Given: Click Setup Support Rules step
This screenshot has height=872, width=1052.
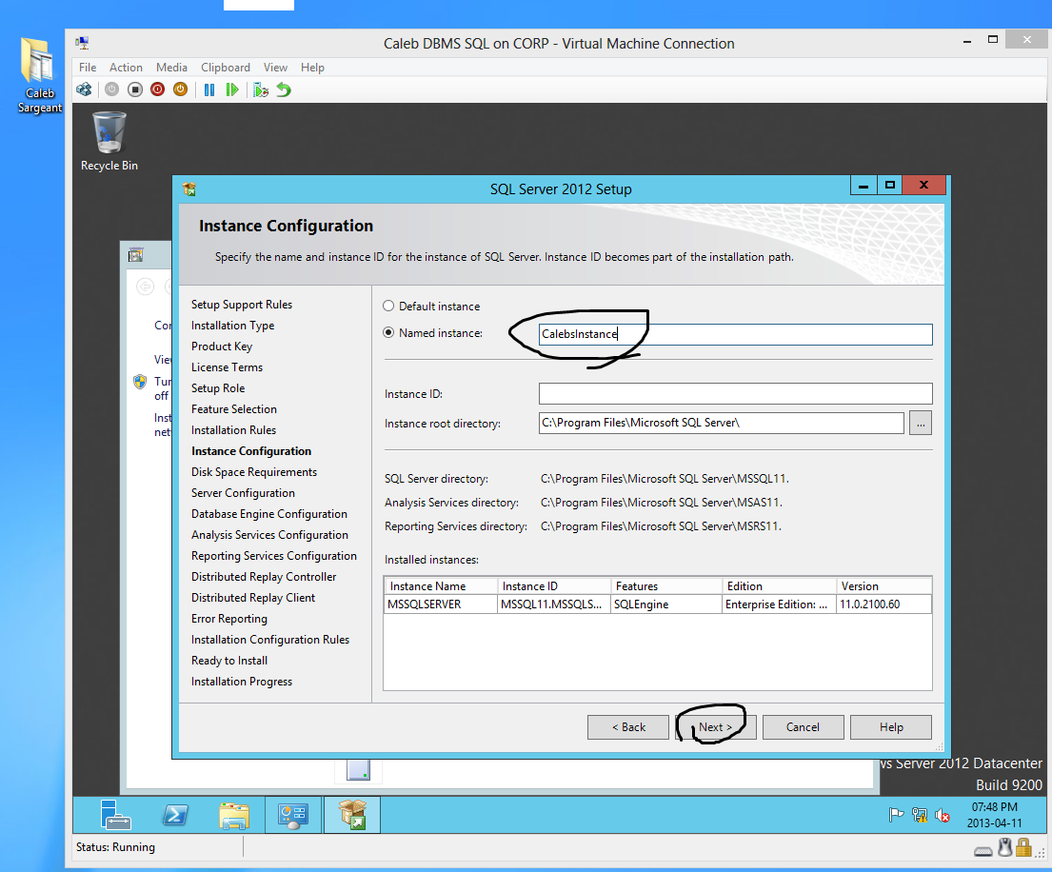Looking at the screenshot, I should pyautogui.click(x=242, y=305).
